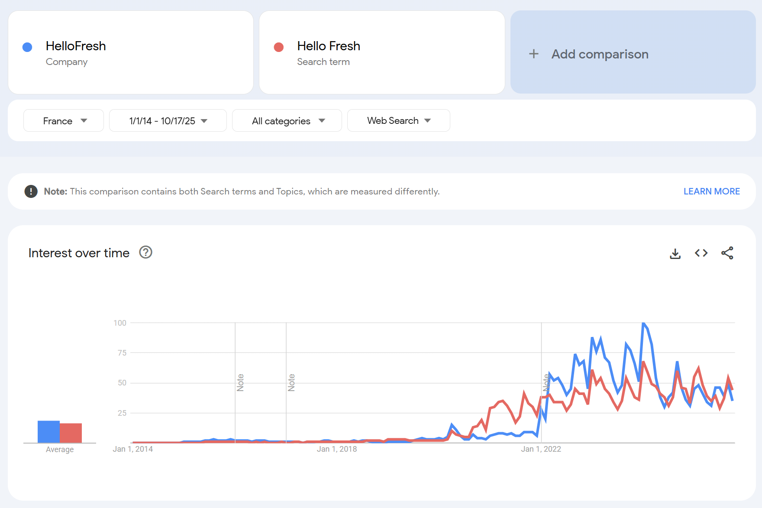This screenshot has height=508, width=762.
Task: Open the France region dropdown
Action: (x=64, y=121)
